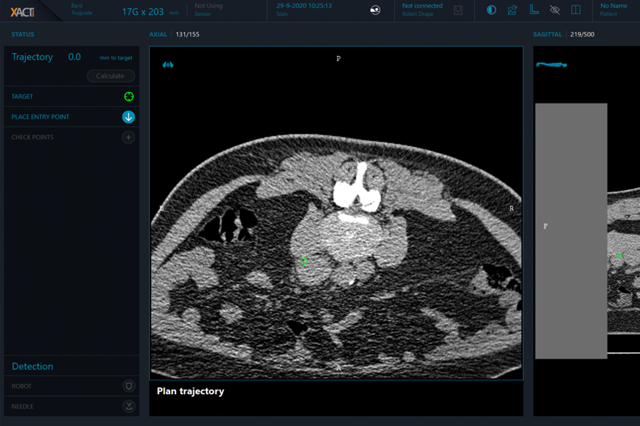Select the Target crosshair icon
640x426 pixels.
(129, 96)
